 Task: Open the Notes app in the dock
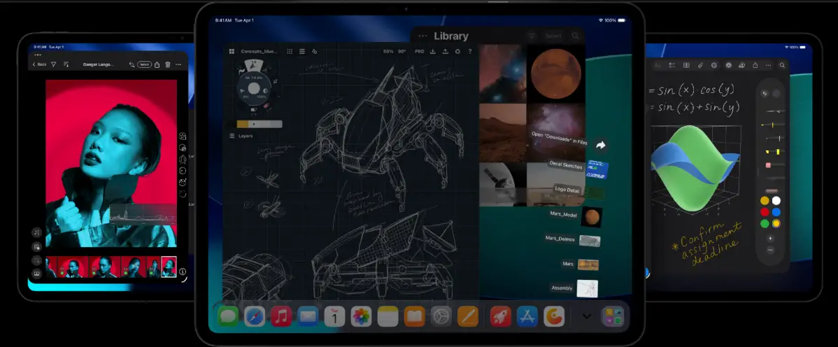click(388, 316)
